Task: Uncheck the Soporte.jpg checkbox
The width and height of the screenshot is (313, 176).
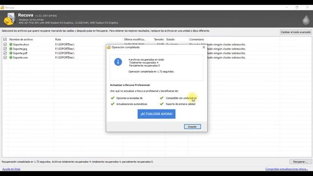Action: tap(5, 49)
